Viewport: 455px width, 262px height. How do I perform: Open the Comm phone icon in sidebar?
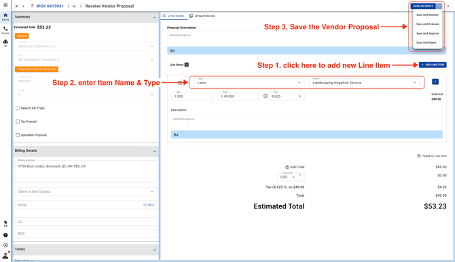pyautogui.click(x=5, y=30)
